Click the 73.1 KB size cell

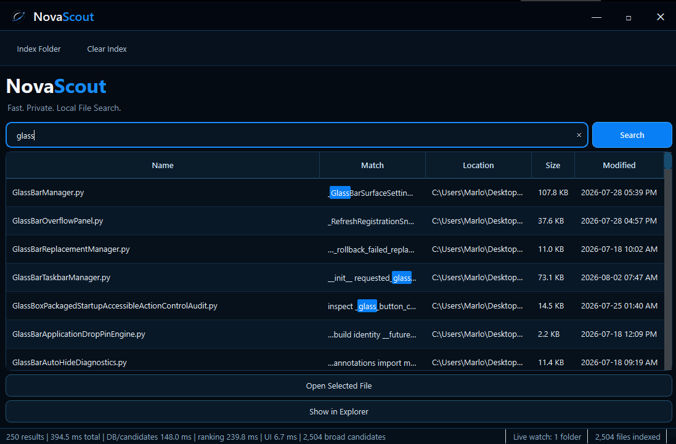tap(553, 278)
